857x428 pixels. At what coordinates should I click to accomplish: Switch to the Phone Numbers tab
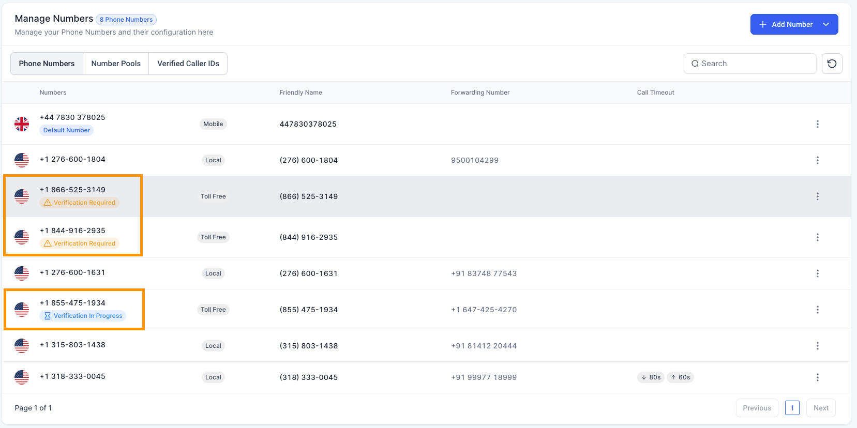coord(47,64)
